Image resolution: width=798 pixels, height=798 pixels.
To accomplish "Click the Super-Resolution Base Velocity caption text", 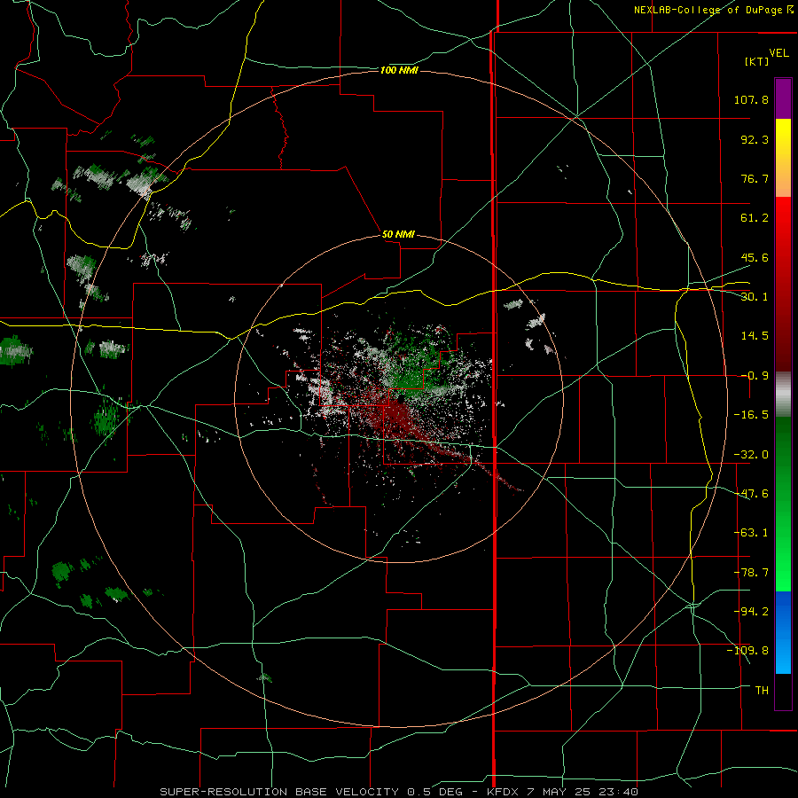I will coord(399,792).
